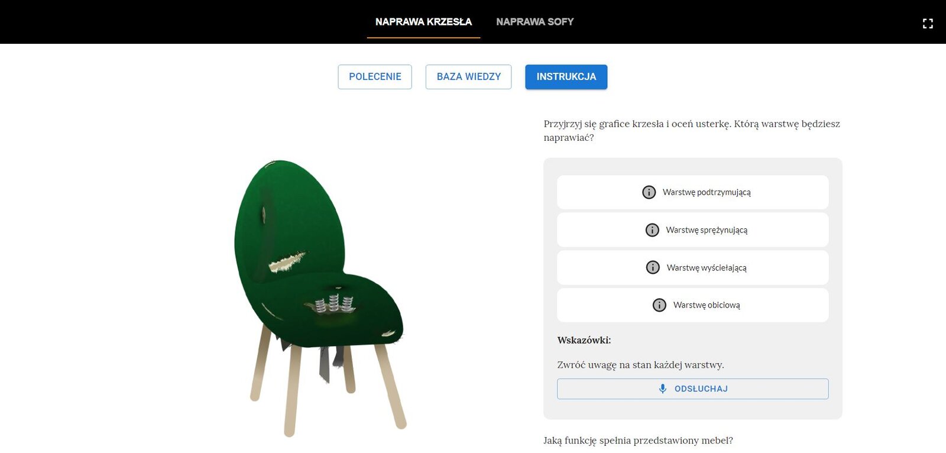
Task: Pick the answer Warstwę wyściełającą
Action: [x=692, y=267]
